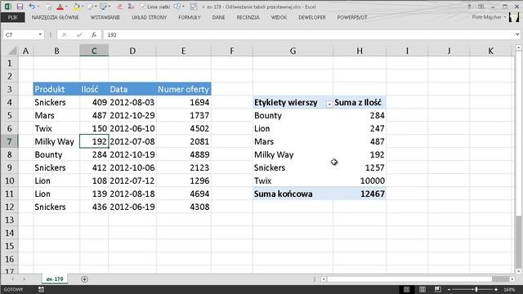Select cell with value 10000 for Twix

click(360, 180)
